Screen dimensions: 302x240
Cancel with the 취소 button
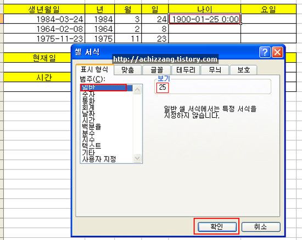[x=261, y=227]
